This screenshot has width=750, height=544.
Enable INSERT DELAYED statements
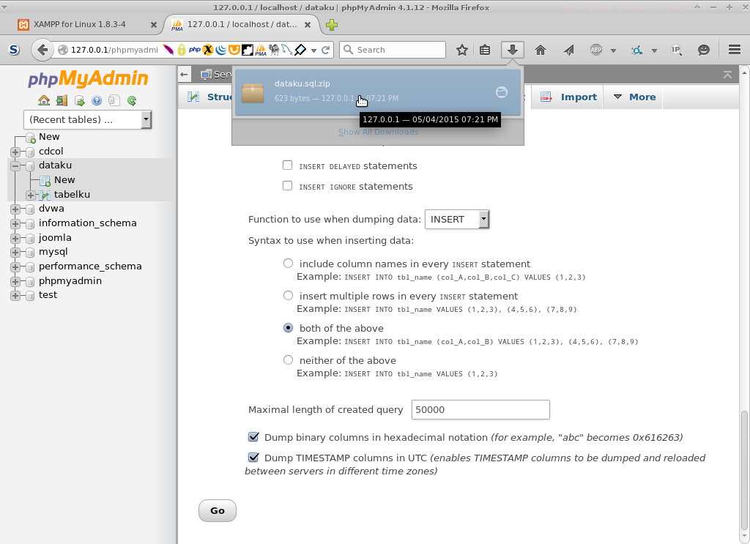[287, 165]
